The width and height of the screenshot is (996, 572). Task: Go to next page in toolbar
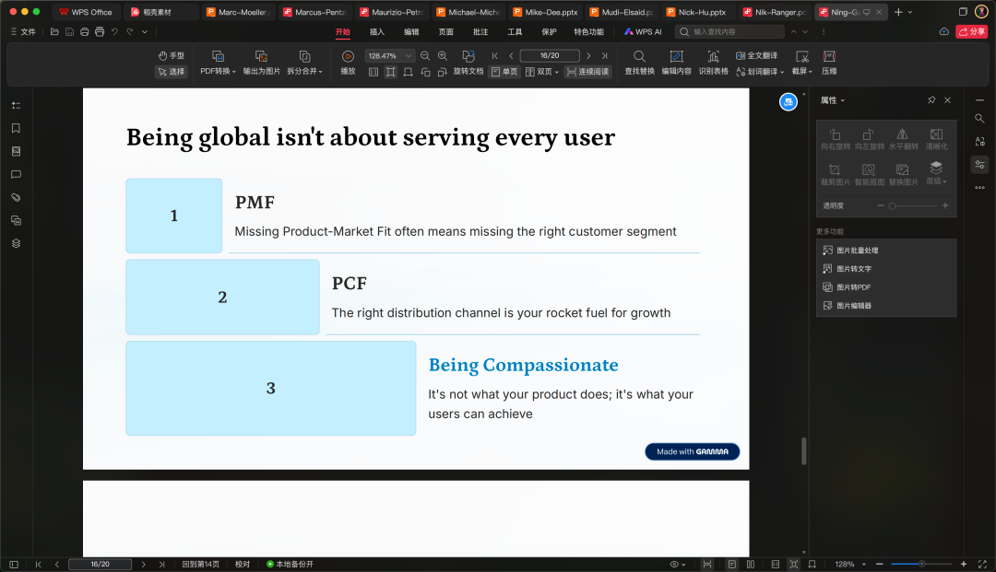[588, 56]
